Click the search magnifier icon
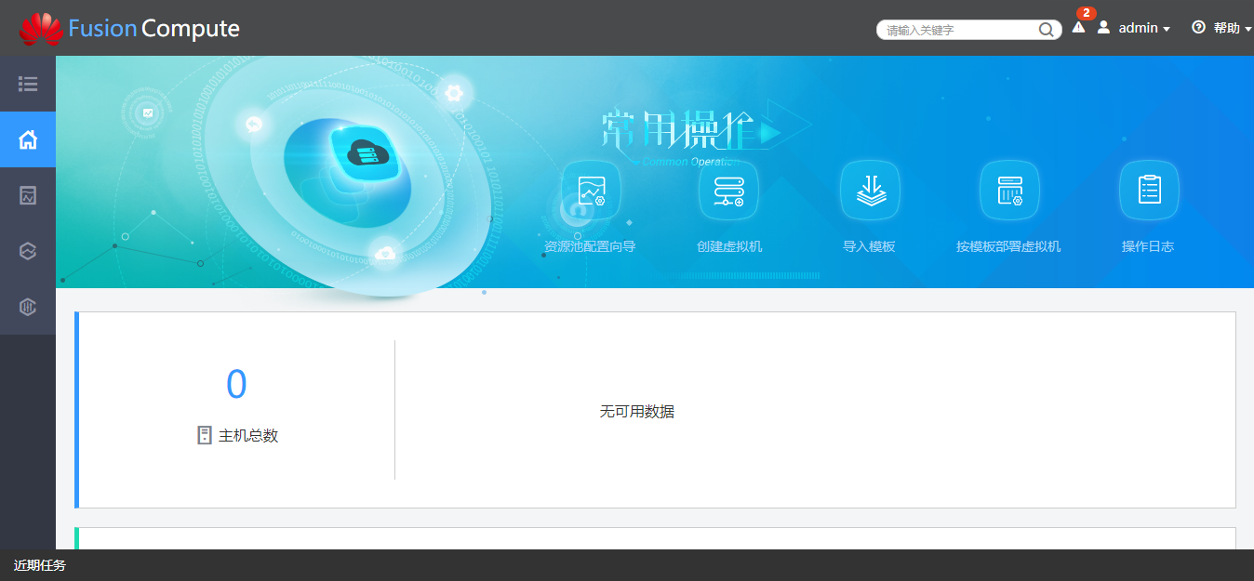 (1046, 29)
